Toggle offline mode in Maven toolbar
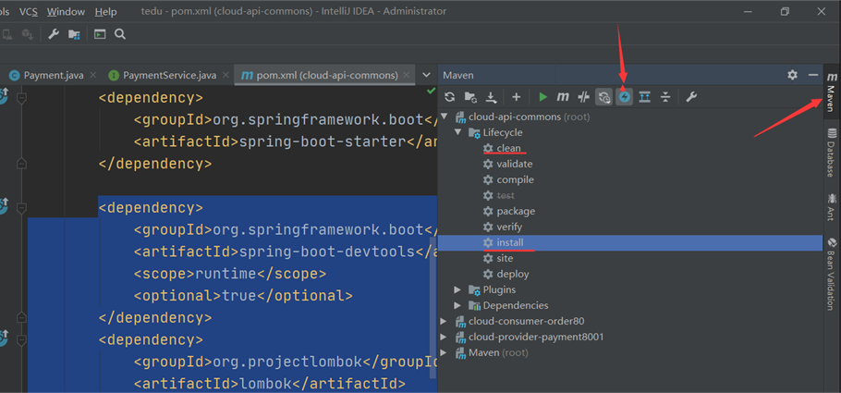Viewport: 841px width, 393px height. [x=583, y=97]
